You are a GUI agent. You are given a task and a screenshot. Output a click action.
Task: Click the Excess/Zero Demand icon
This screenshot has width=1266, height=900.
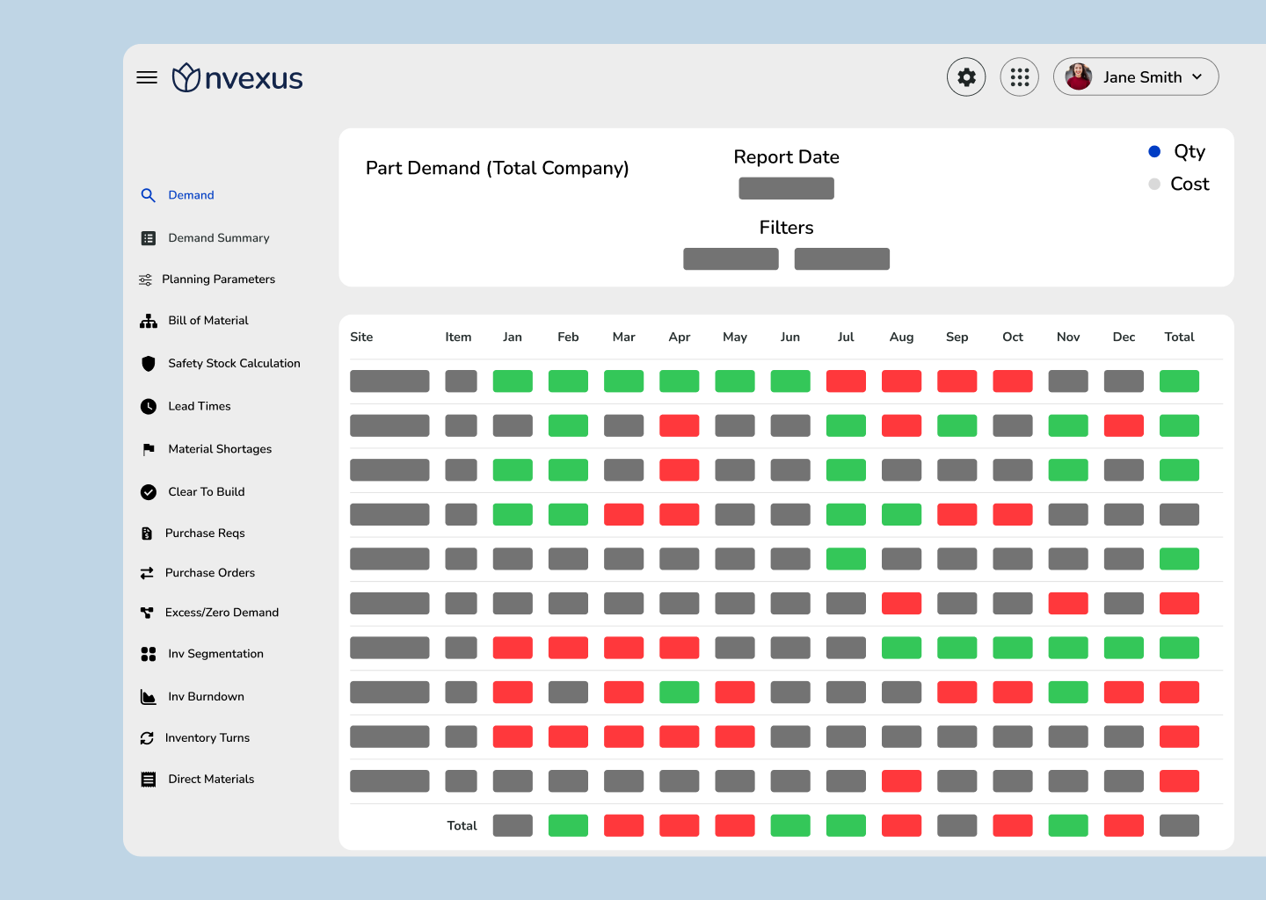pyautogui.click(x=147, y=613)
